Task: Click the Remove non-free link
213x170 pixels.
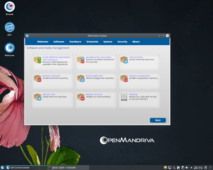Action: point(94,94)
